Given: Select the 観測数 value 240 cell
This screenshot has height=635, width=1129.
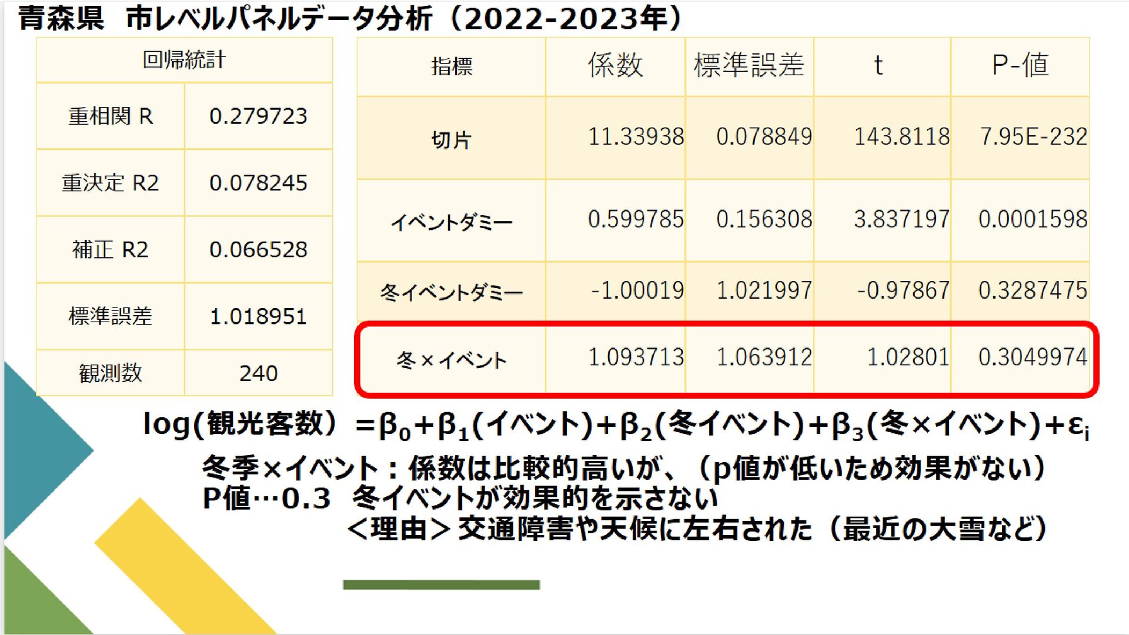Looking at the screenshot, I should pos(258,373).
